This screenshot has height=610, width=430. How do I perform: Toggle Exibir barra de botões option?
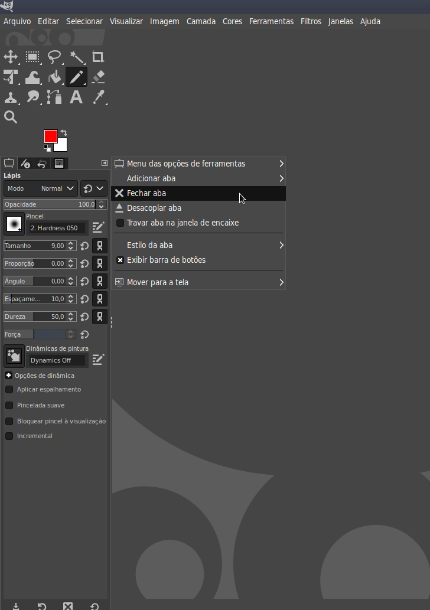tap(199, 260)
